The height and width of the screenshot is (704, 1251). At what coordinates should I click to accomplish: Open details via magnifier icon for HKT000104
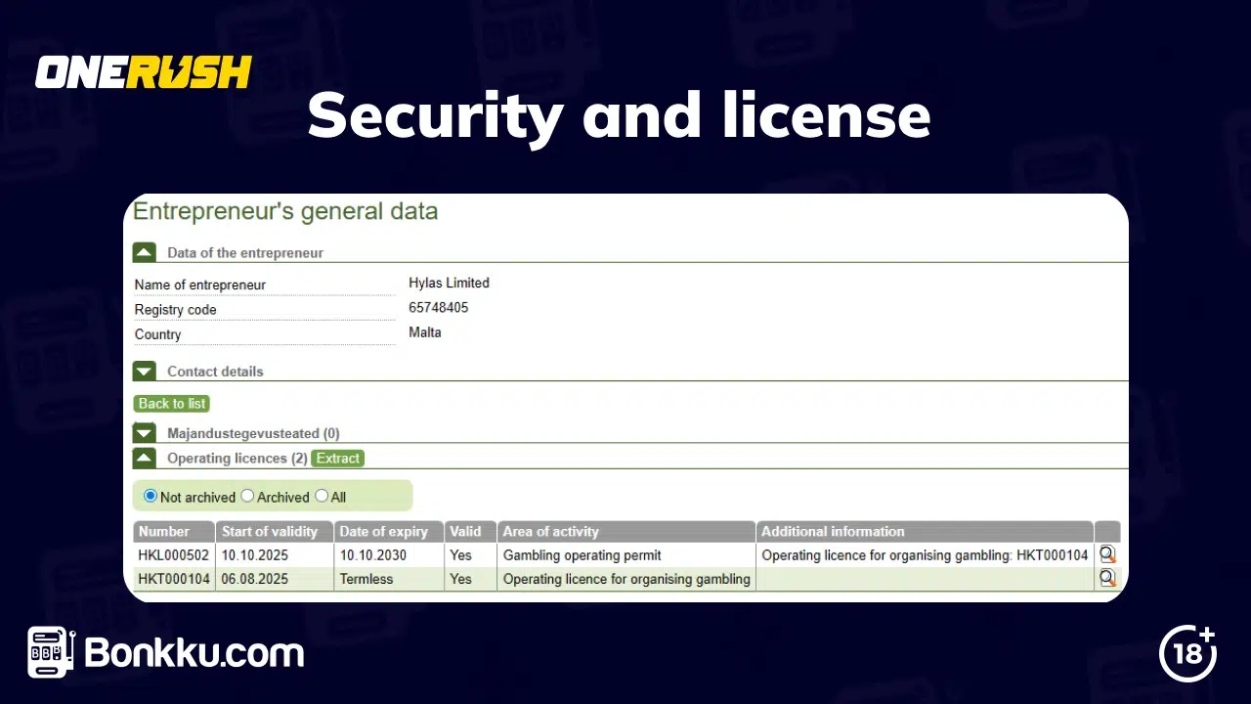[1106, 578]
